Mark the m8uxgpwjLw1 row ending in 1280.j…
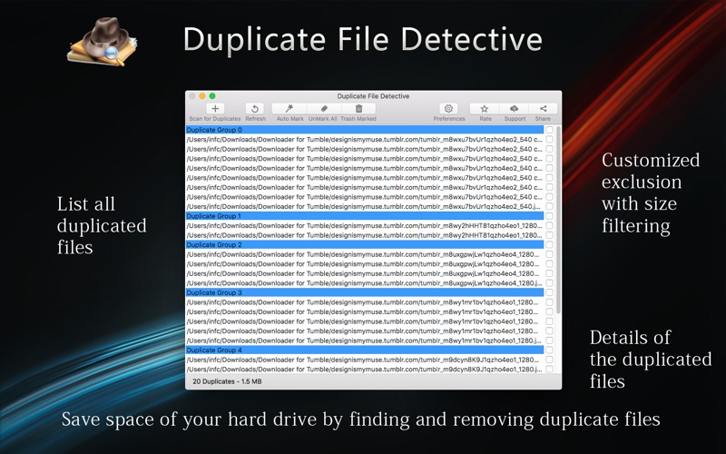Viewport: 726px width, 454px height. pyautogui.click(x=549, y=283)
